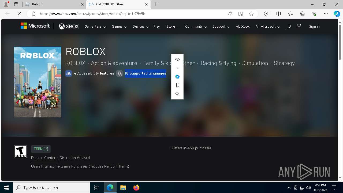Viewport: 343px width, 193px height.
Task: Open 10 Supported languages
Action: coord(146,73)
